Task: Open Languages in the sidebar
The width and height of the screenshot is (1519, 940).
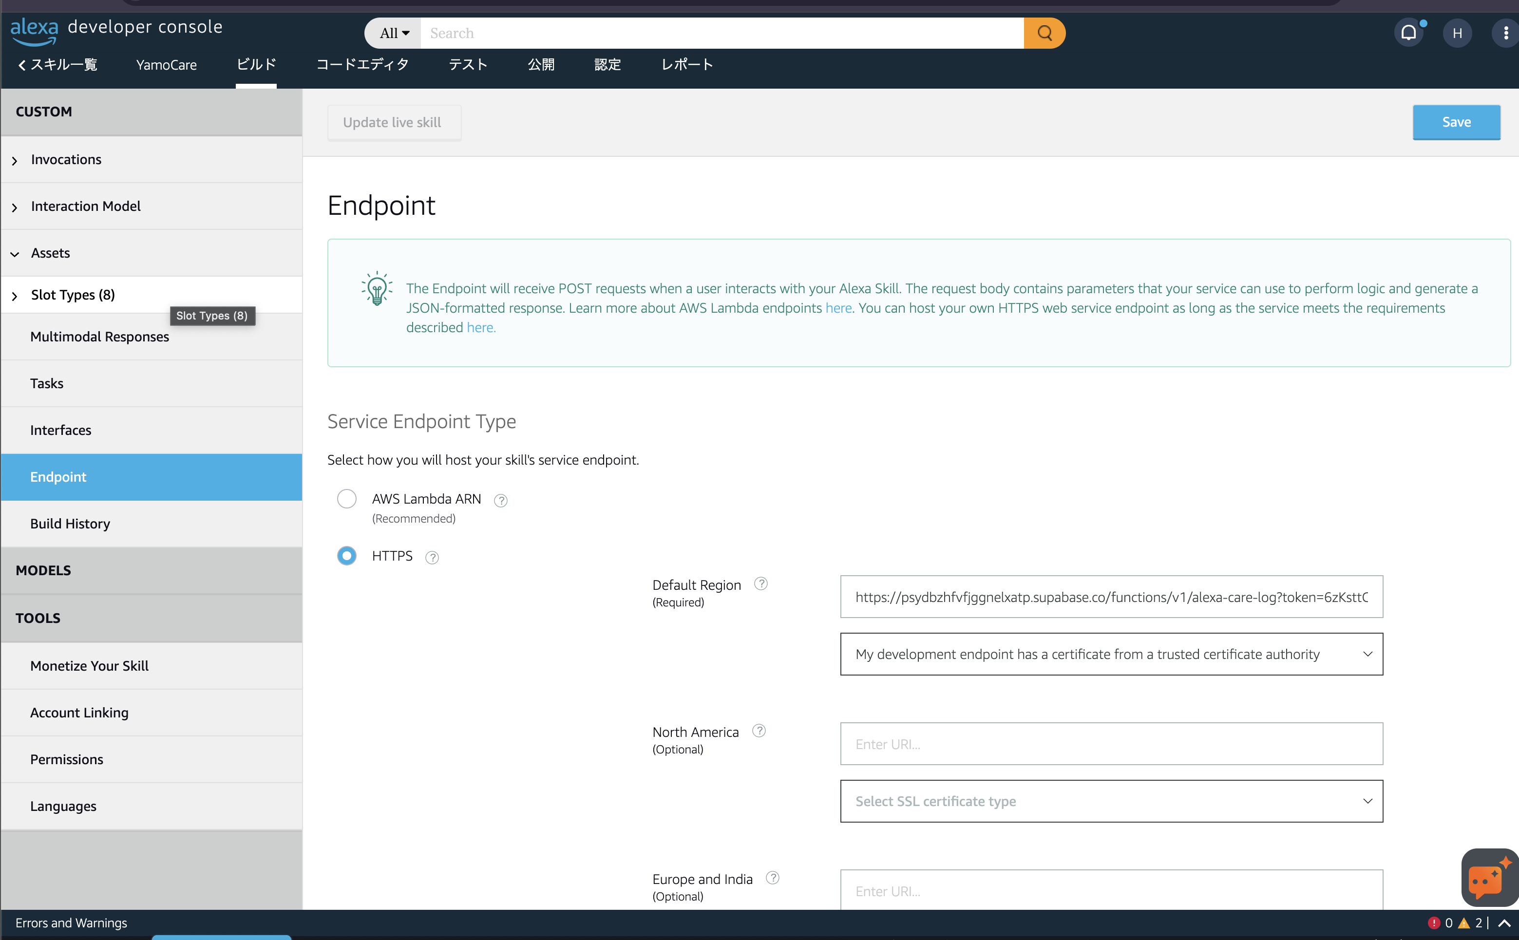Action: pos(152,807)
